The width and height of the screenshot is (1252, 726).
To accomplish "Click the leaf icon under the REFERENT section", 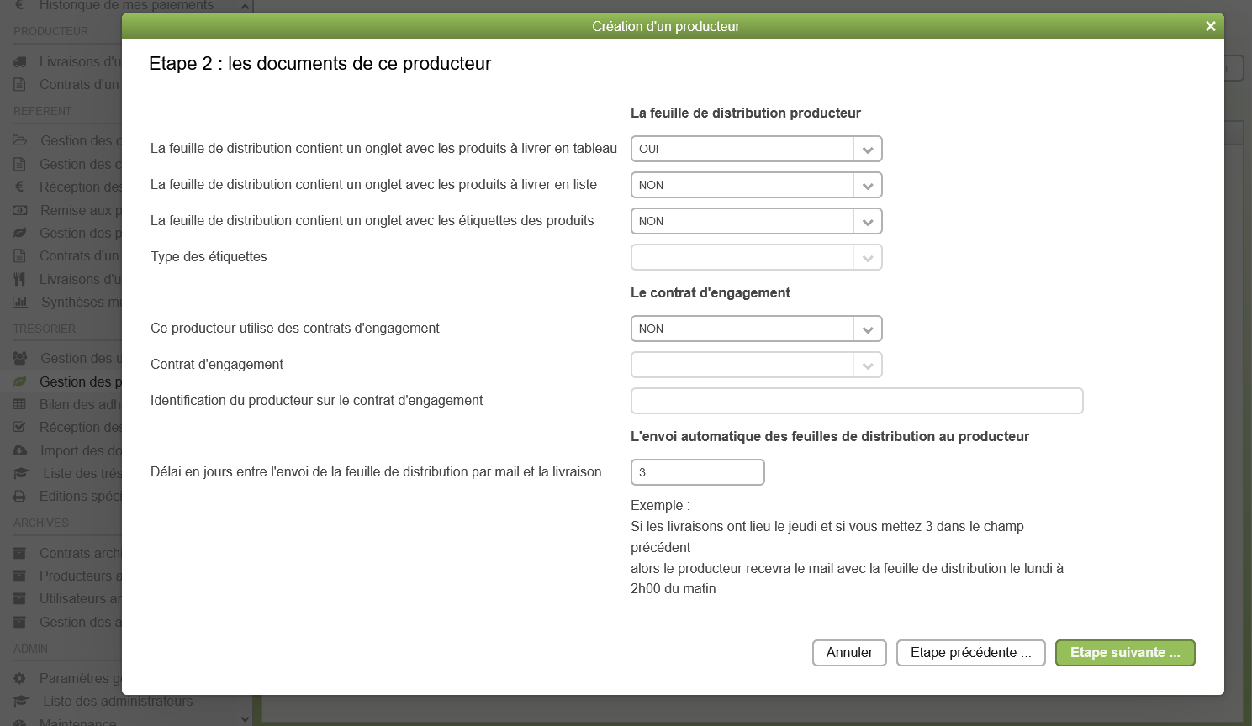I will pos(20,233).
